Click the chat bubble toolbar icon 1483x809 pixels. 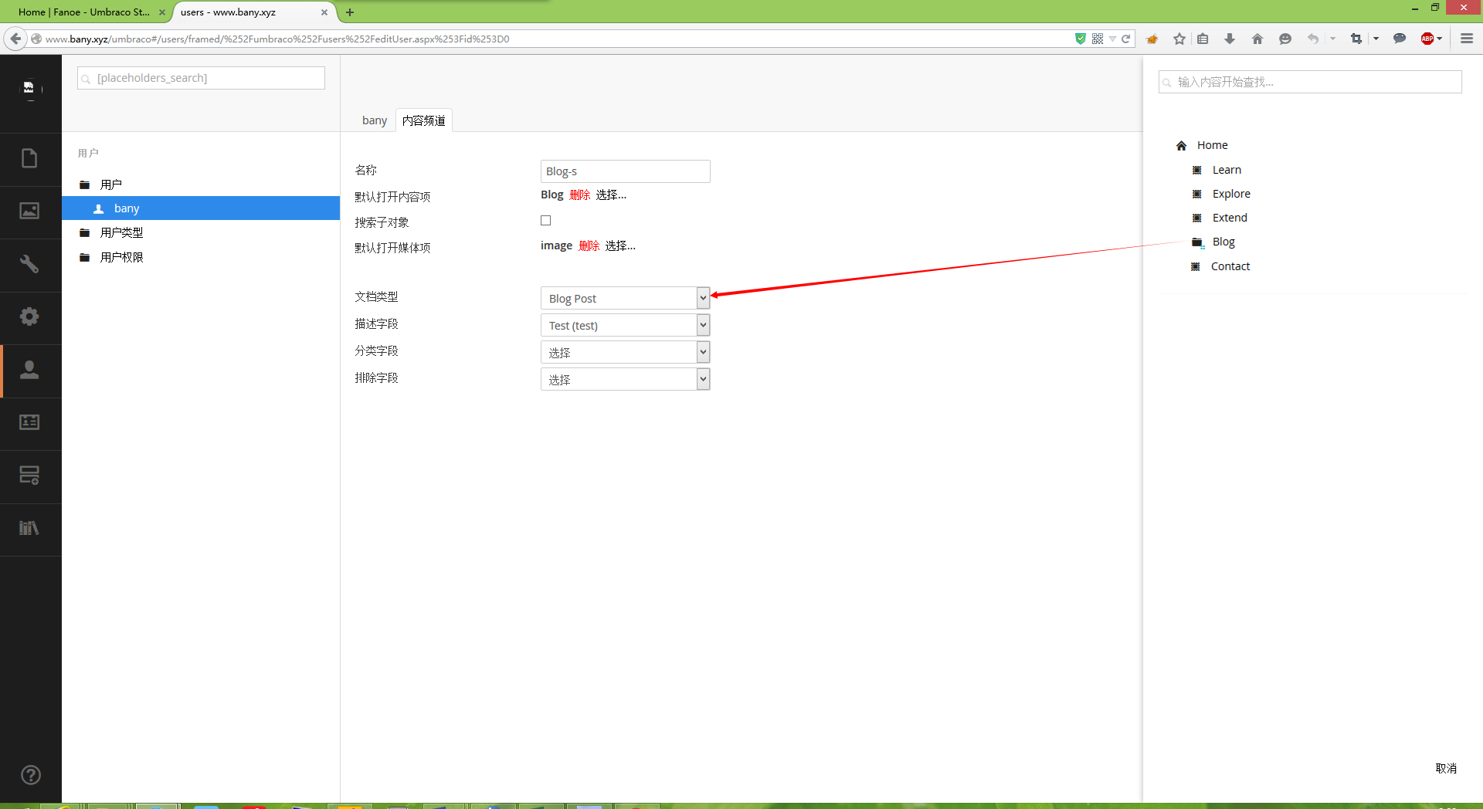click(1399, 39)
